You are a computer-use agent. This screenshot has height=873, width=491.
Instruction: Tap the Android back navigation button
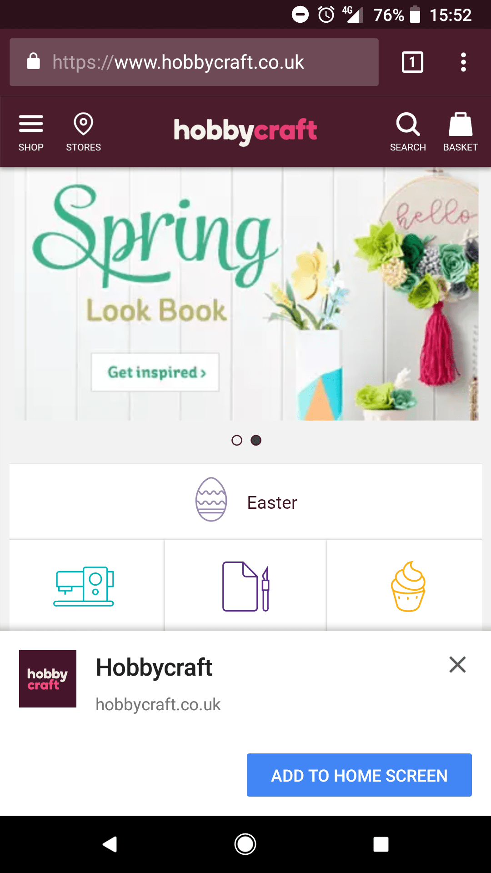coord(110,844)
